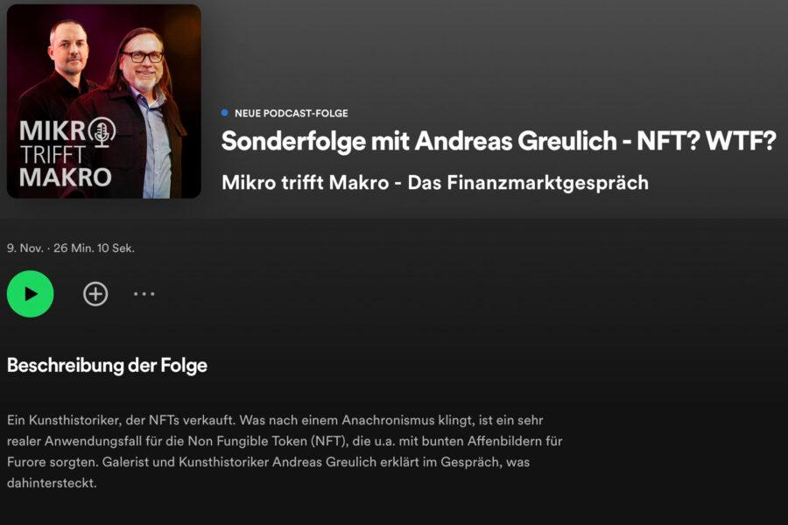Open the three-dot more options menu

pyautogui.click(x=144, y=294)
